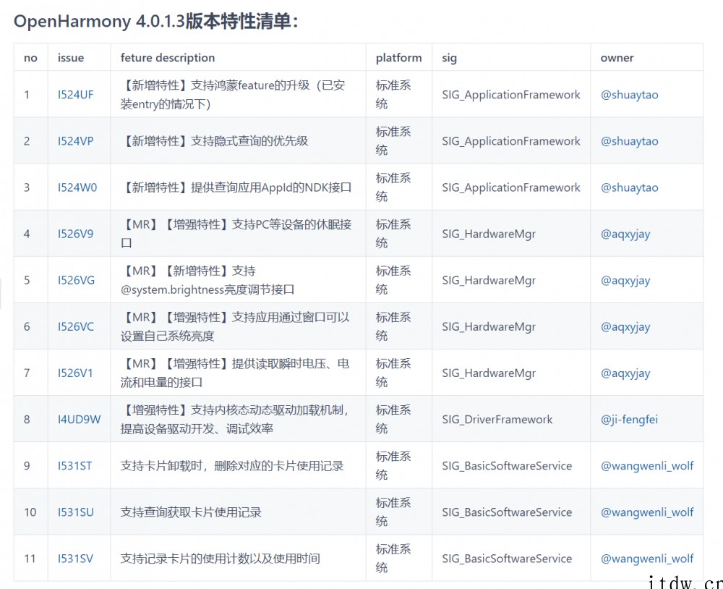Click description '支持查询获取卡片使用记录'
The width and height of the screenshot is (723, 589).
pos(191,512)
